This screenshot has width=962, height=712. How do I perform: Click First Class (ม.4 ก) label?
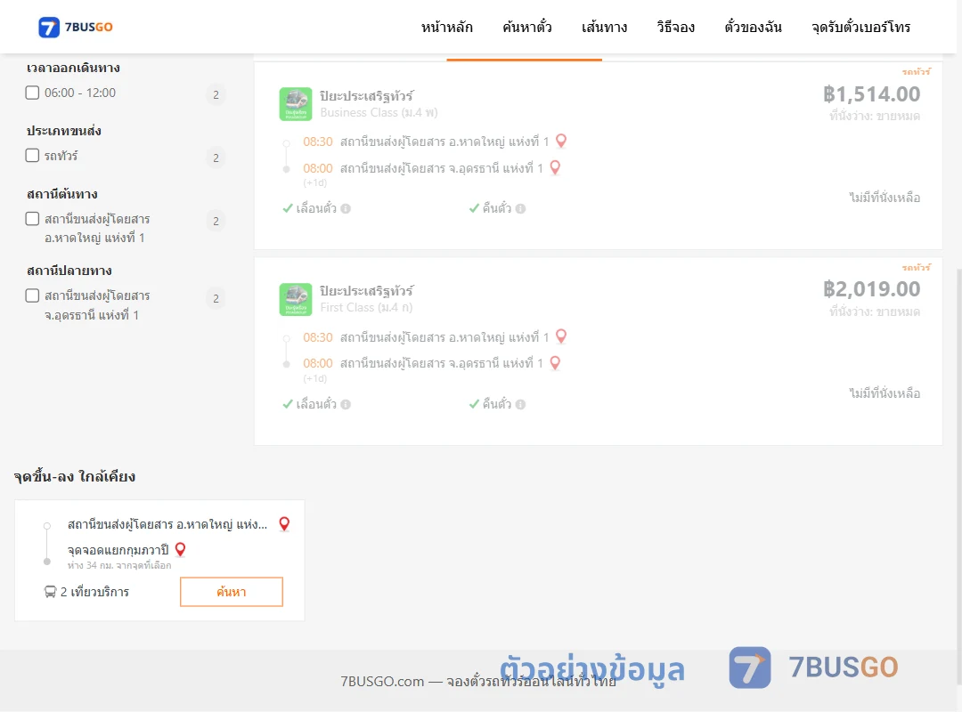point(366,307)
